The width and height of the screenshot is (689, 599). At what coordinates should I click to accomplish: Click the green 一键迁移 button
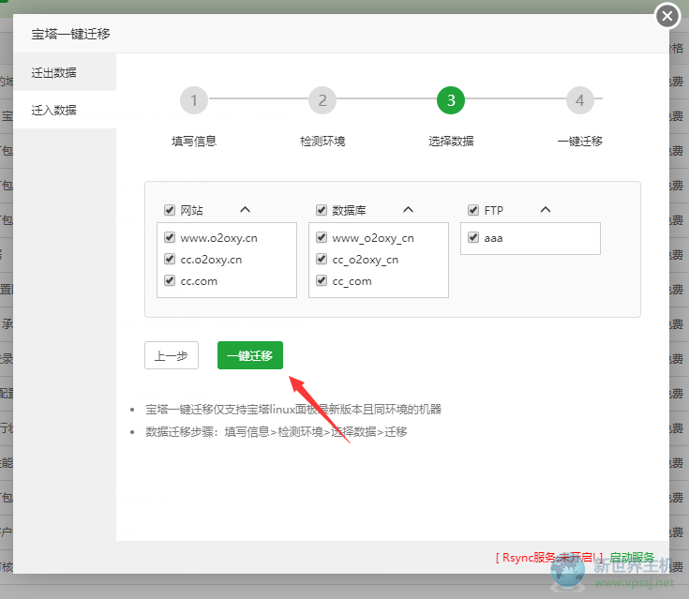click(x=250, y=355)
